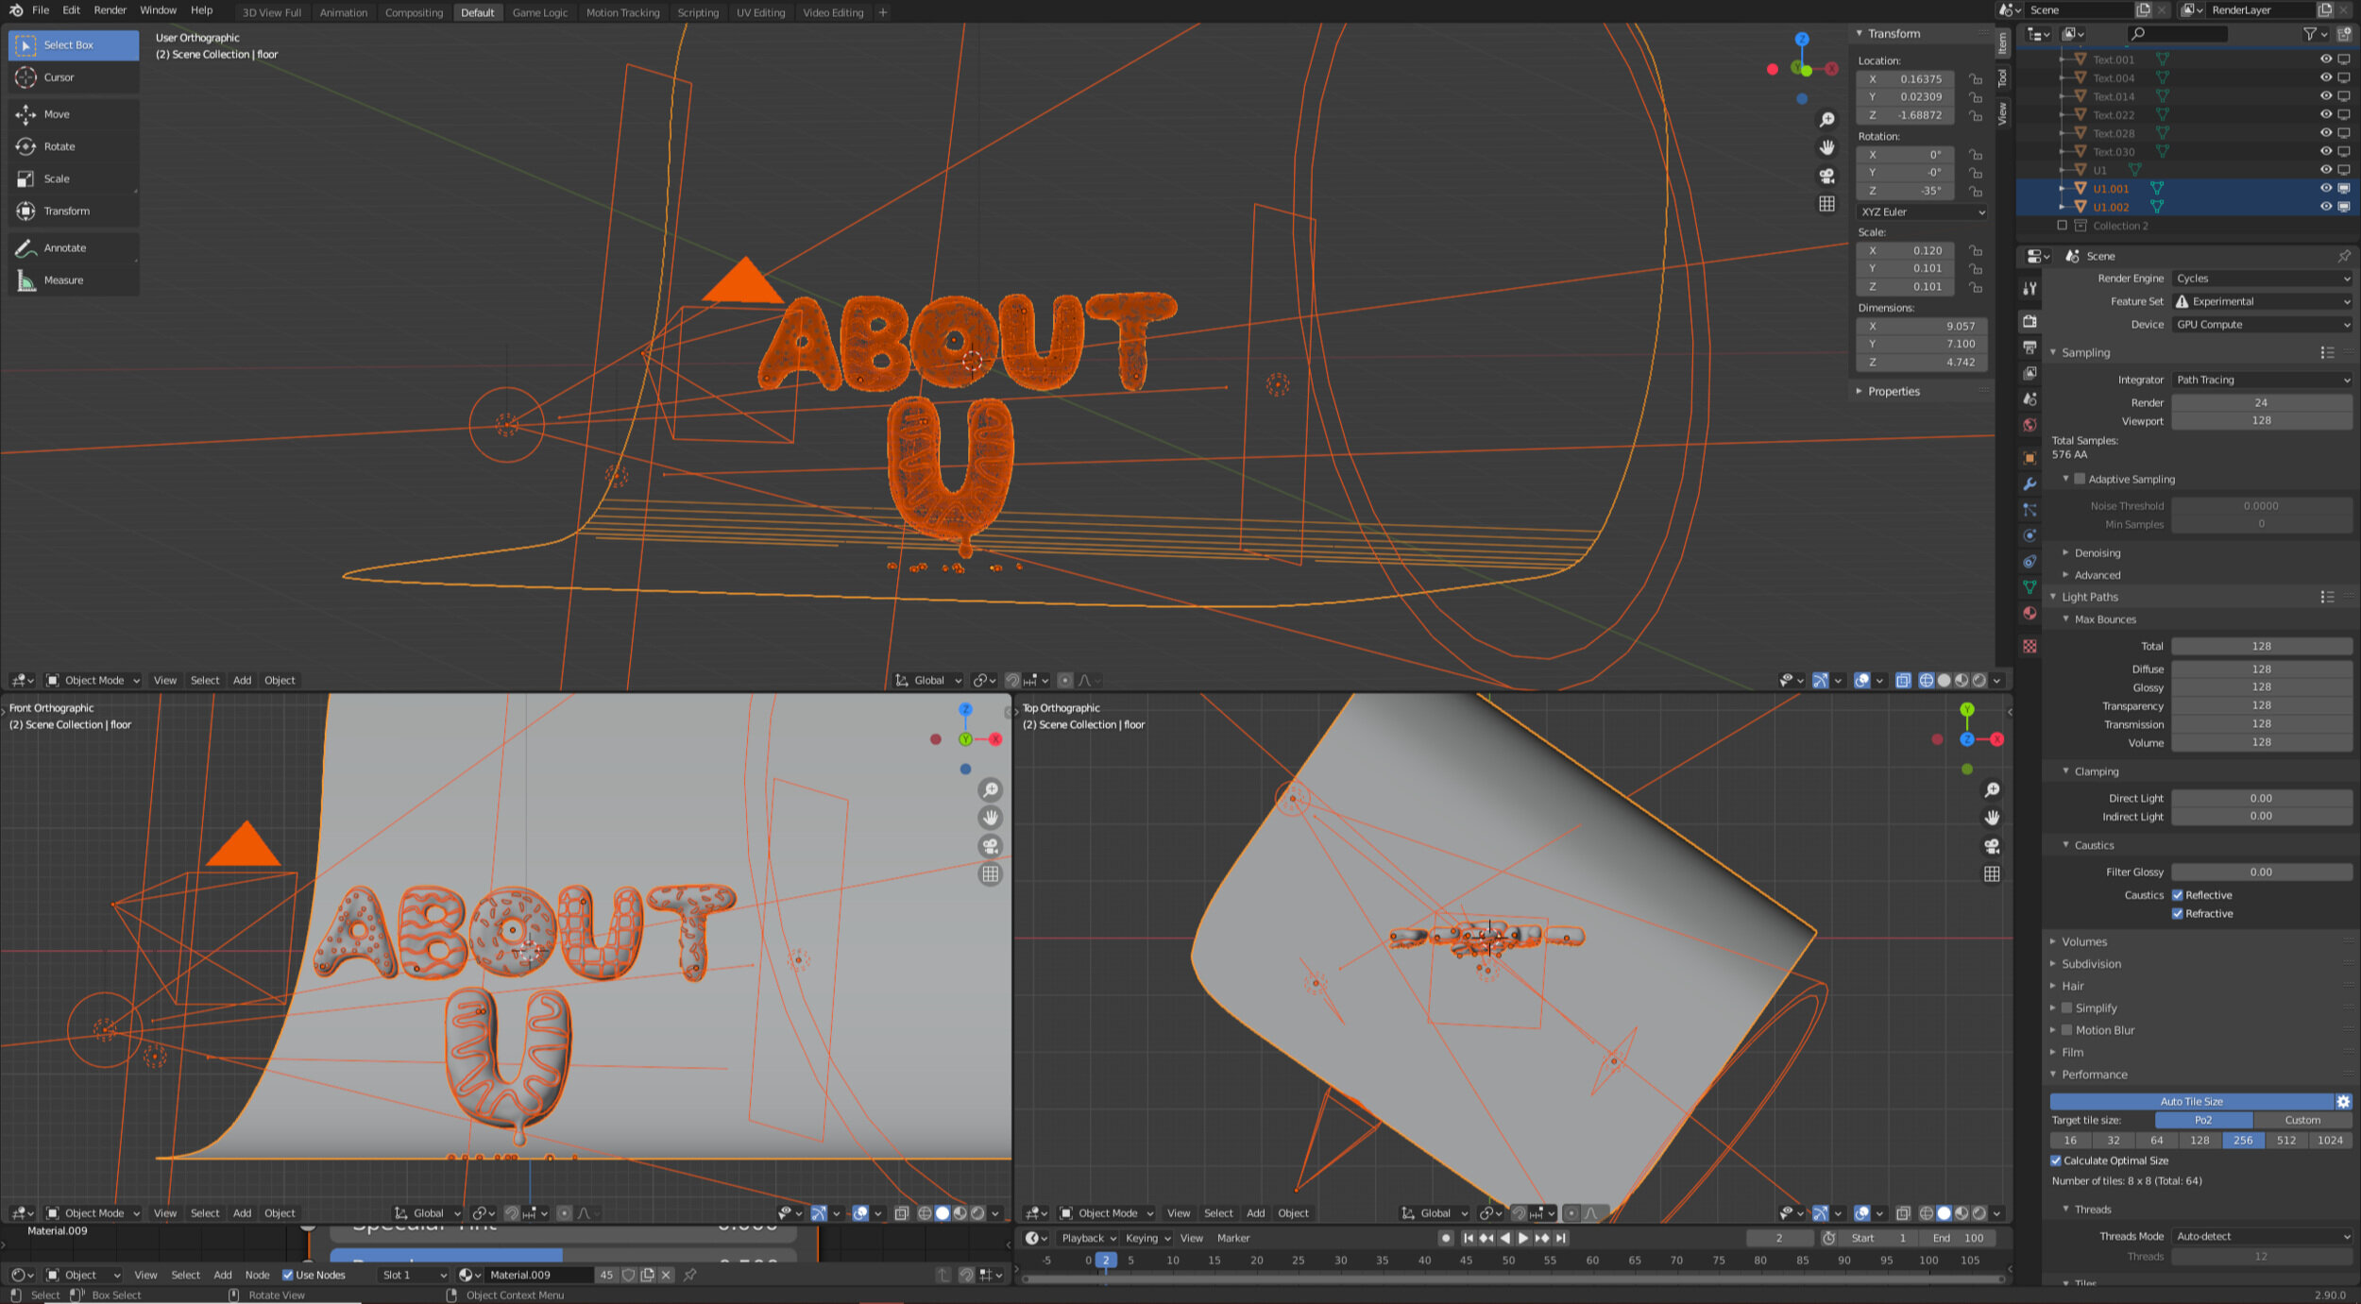The height and width of the screenshot is (1304, 2361).
Task: Open the Render properties tab icon
Action: click(2029, 321)
